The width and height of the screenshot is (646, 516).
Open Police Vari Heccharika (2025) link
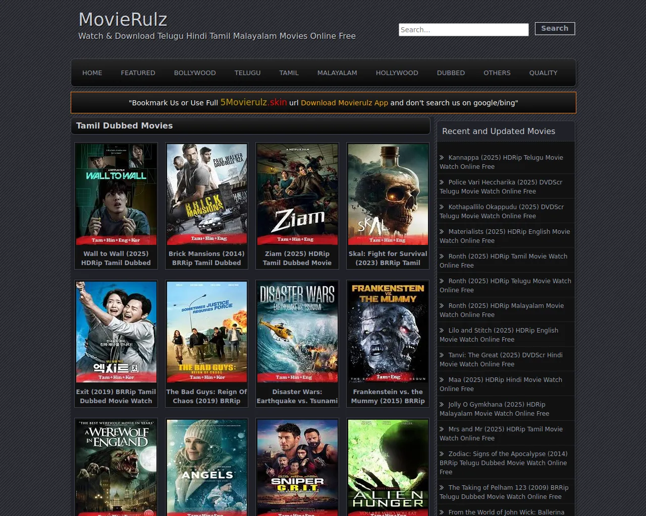click(x=501, y=186)
